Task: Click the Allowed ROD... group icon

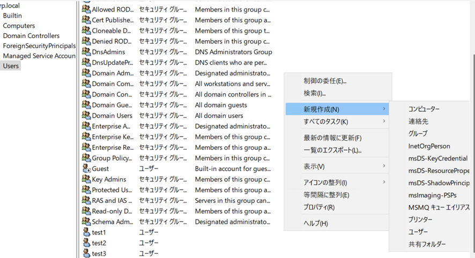Action: pos(86,10)
